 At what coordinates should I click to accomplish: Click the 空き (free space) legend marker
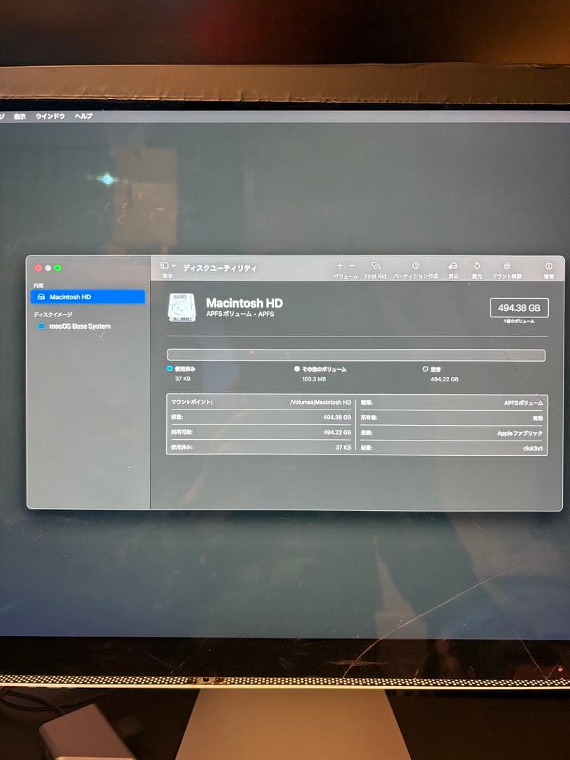[425, 368]
